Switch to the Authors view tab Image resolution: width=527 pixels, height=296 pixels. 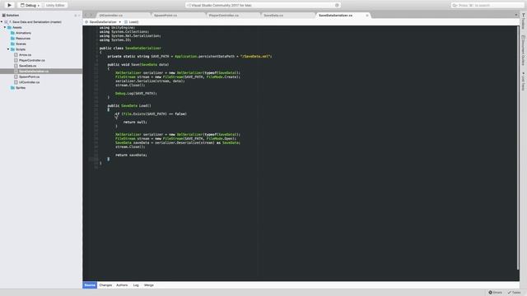click(122, 285)
